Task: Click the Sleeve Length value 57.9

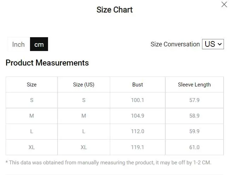Action: click(x=194, y=100)
